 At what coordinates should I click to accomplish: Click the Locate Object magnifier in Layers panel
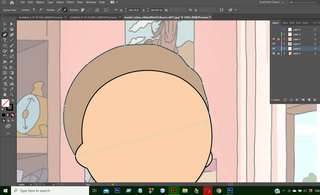coord(291,99)
